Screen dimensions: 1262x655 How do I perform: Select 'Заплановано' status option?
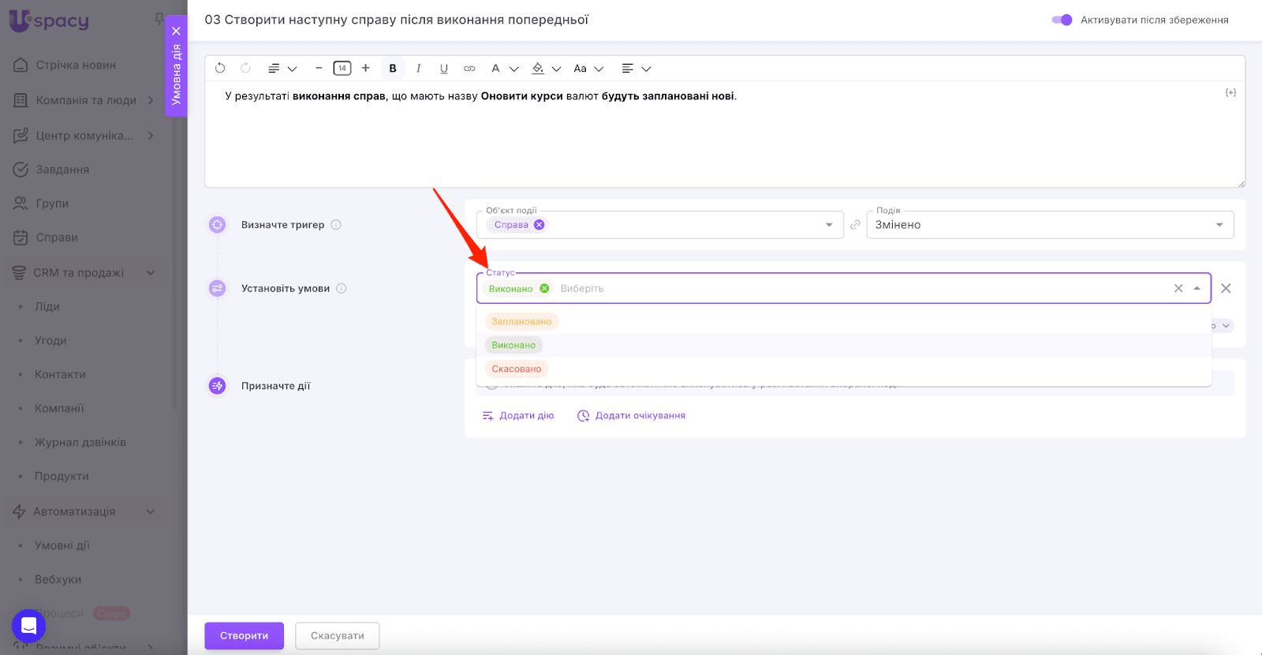(521, 321)
